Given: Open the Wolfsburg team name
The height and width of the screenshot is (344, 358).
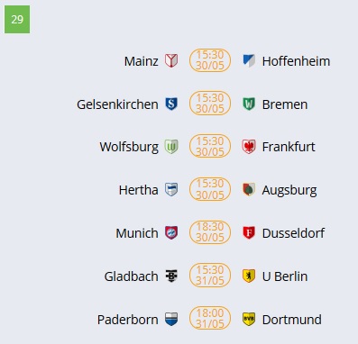Looking at the screenshot, I should (129, 147).
